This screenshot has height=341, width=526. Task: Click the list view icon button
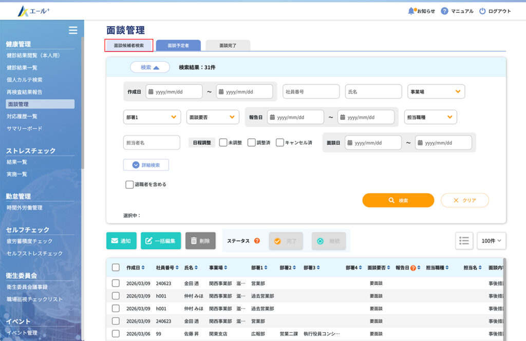tap(464, 240)
